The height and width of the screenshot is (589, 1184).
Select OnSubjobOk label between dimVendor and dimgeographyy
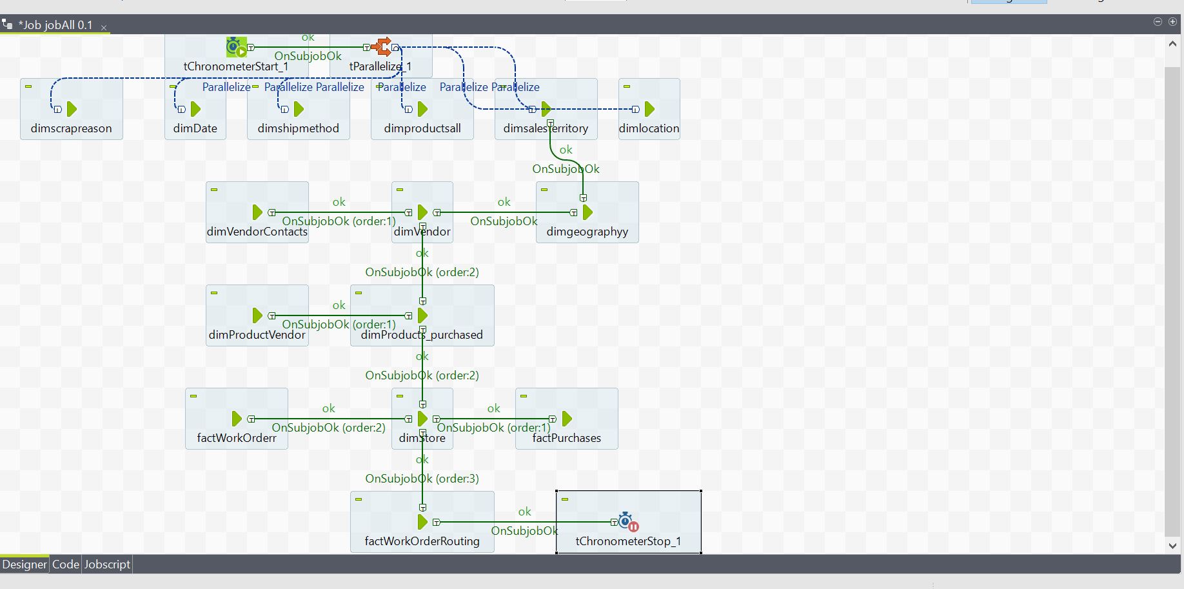click(x=504, y=221)
